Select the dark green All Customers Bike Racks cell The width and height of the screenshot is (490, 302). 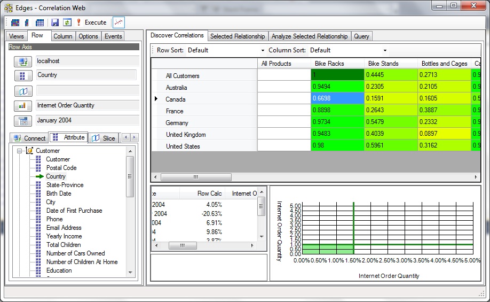pos(337,75)
